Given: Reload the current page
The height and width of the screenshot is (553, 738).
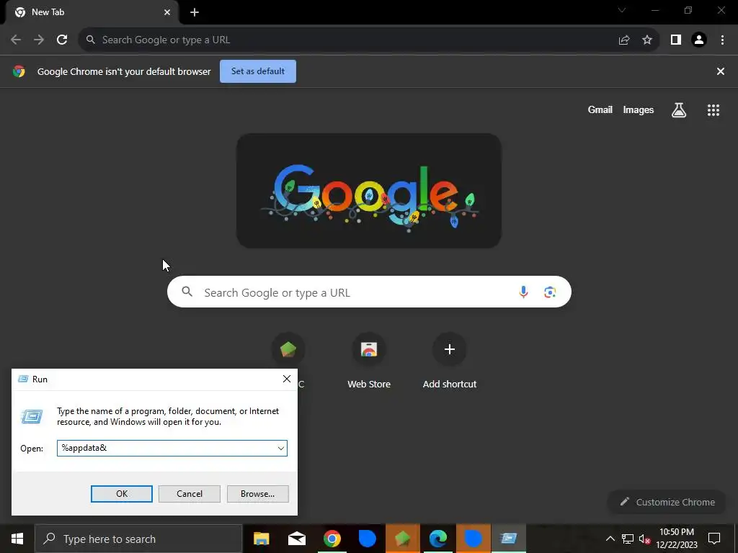Looking at the screenshot, I should click(x=62, y=40).
